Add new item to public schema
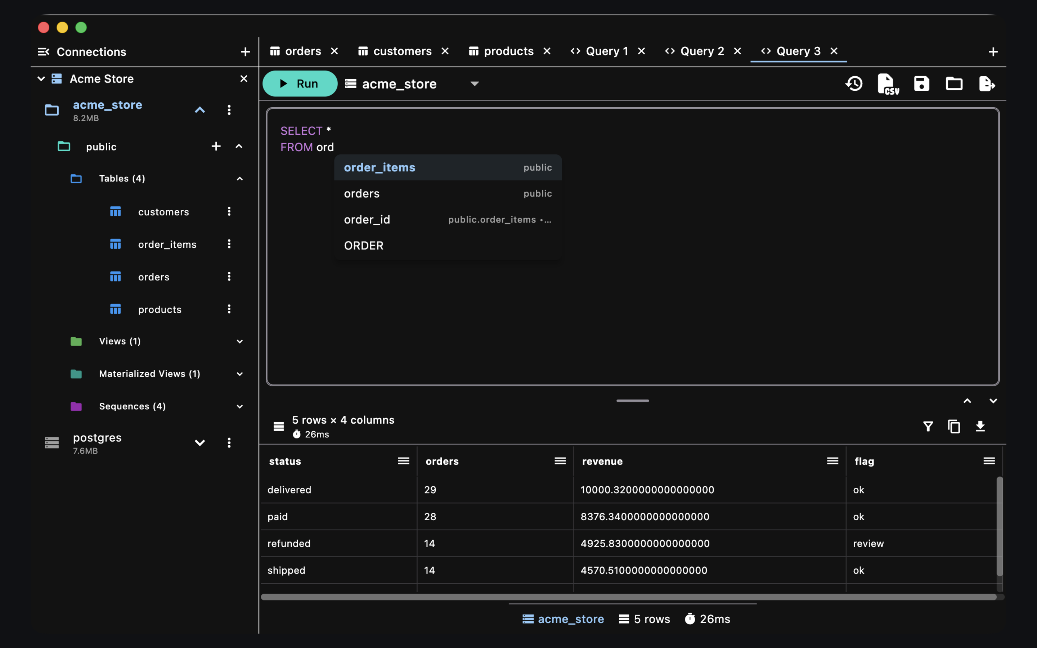Screen dimensions: 1037x648 click(x=216, y=146)
